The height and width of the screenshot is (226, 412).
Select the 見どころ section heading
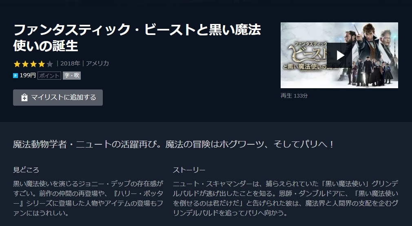point(26,170)
